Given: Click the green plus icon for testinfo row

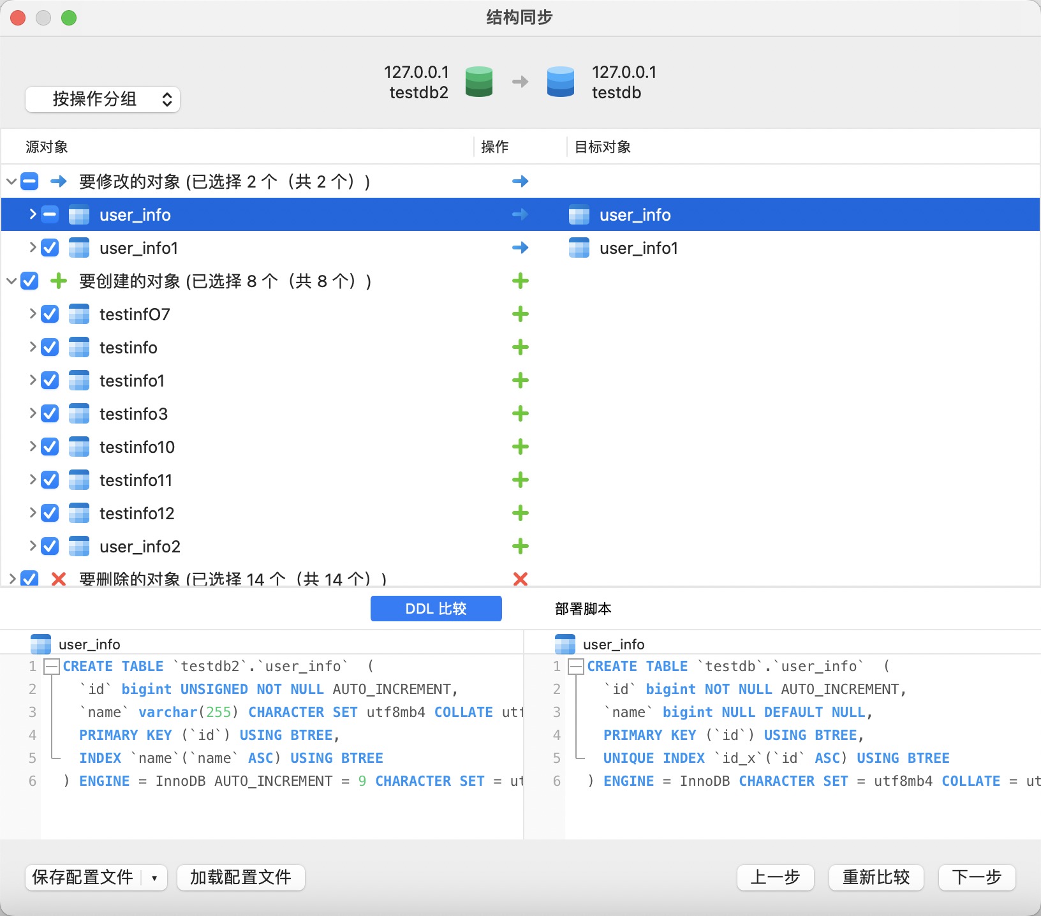Looking at the screenshot, I should coord(520,347).
